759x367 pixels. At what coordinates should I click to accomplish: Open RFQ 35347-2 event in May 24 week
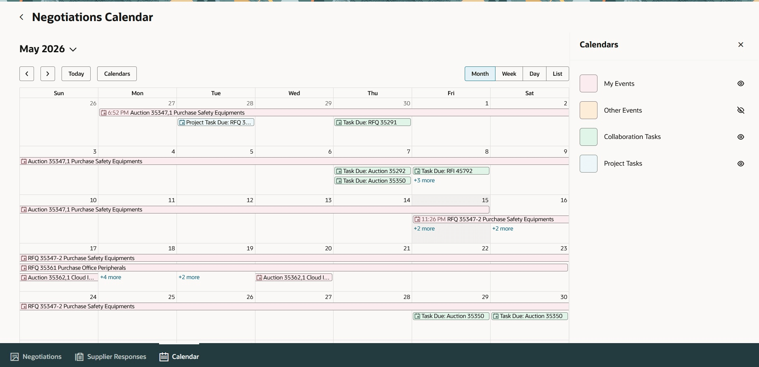(294, 307)
